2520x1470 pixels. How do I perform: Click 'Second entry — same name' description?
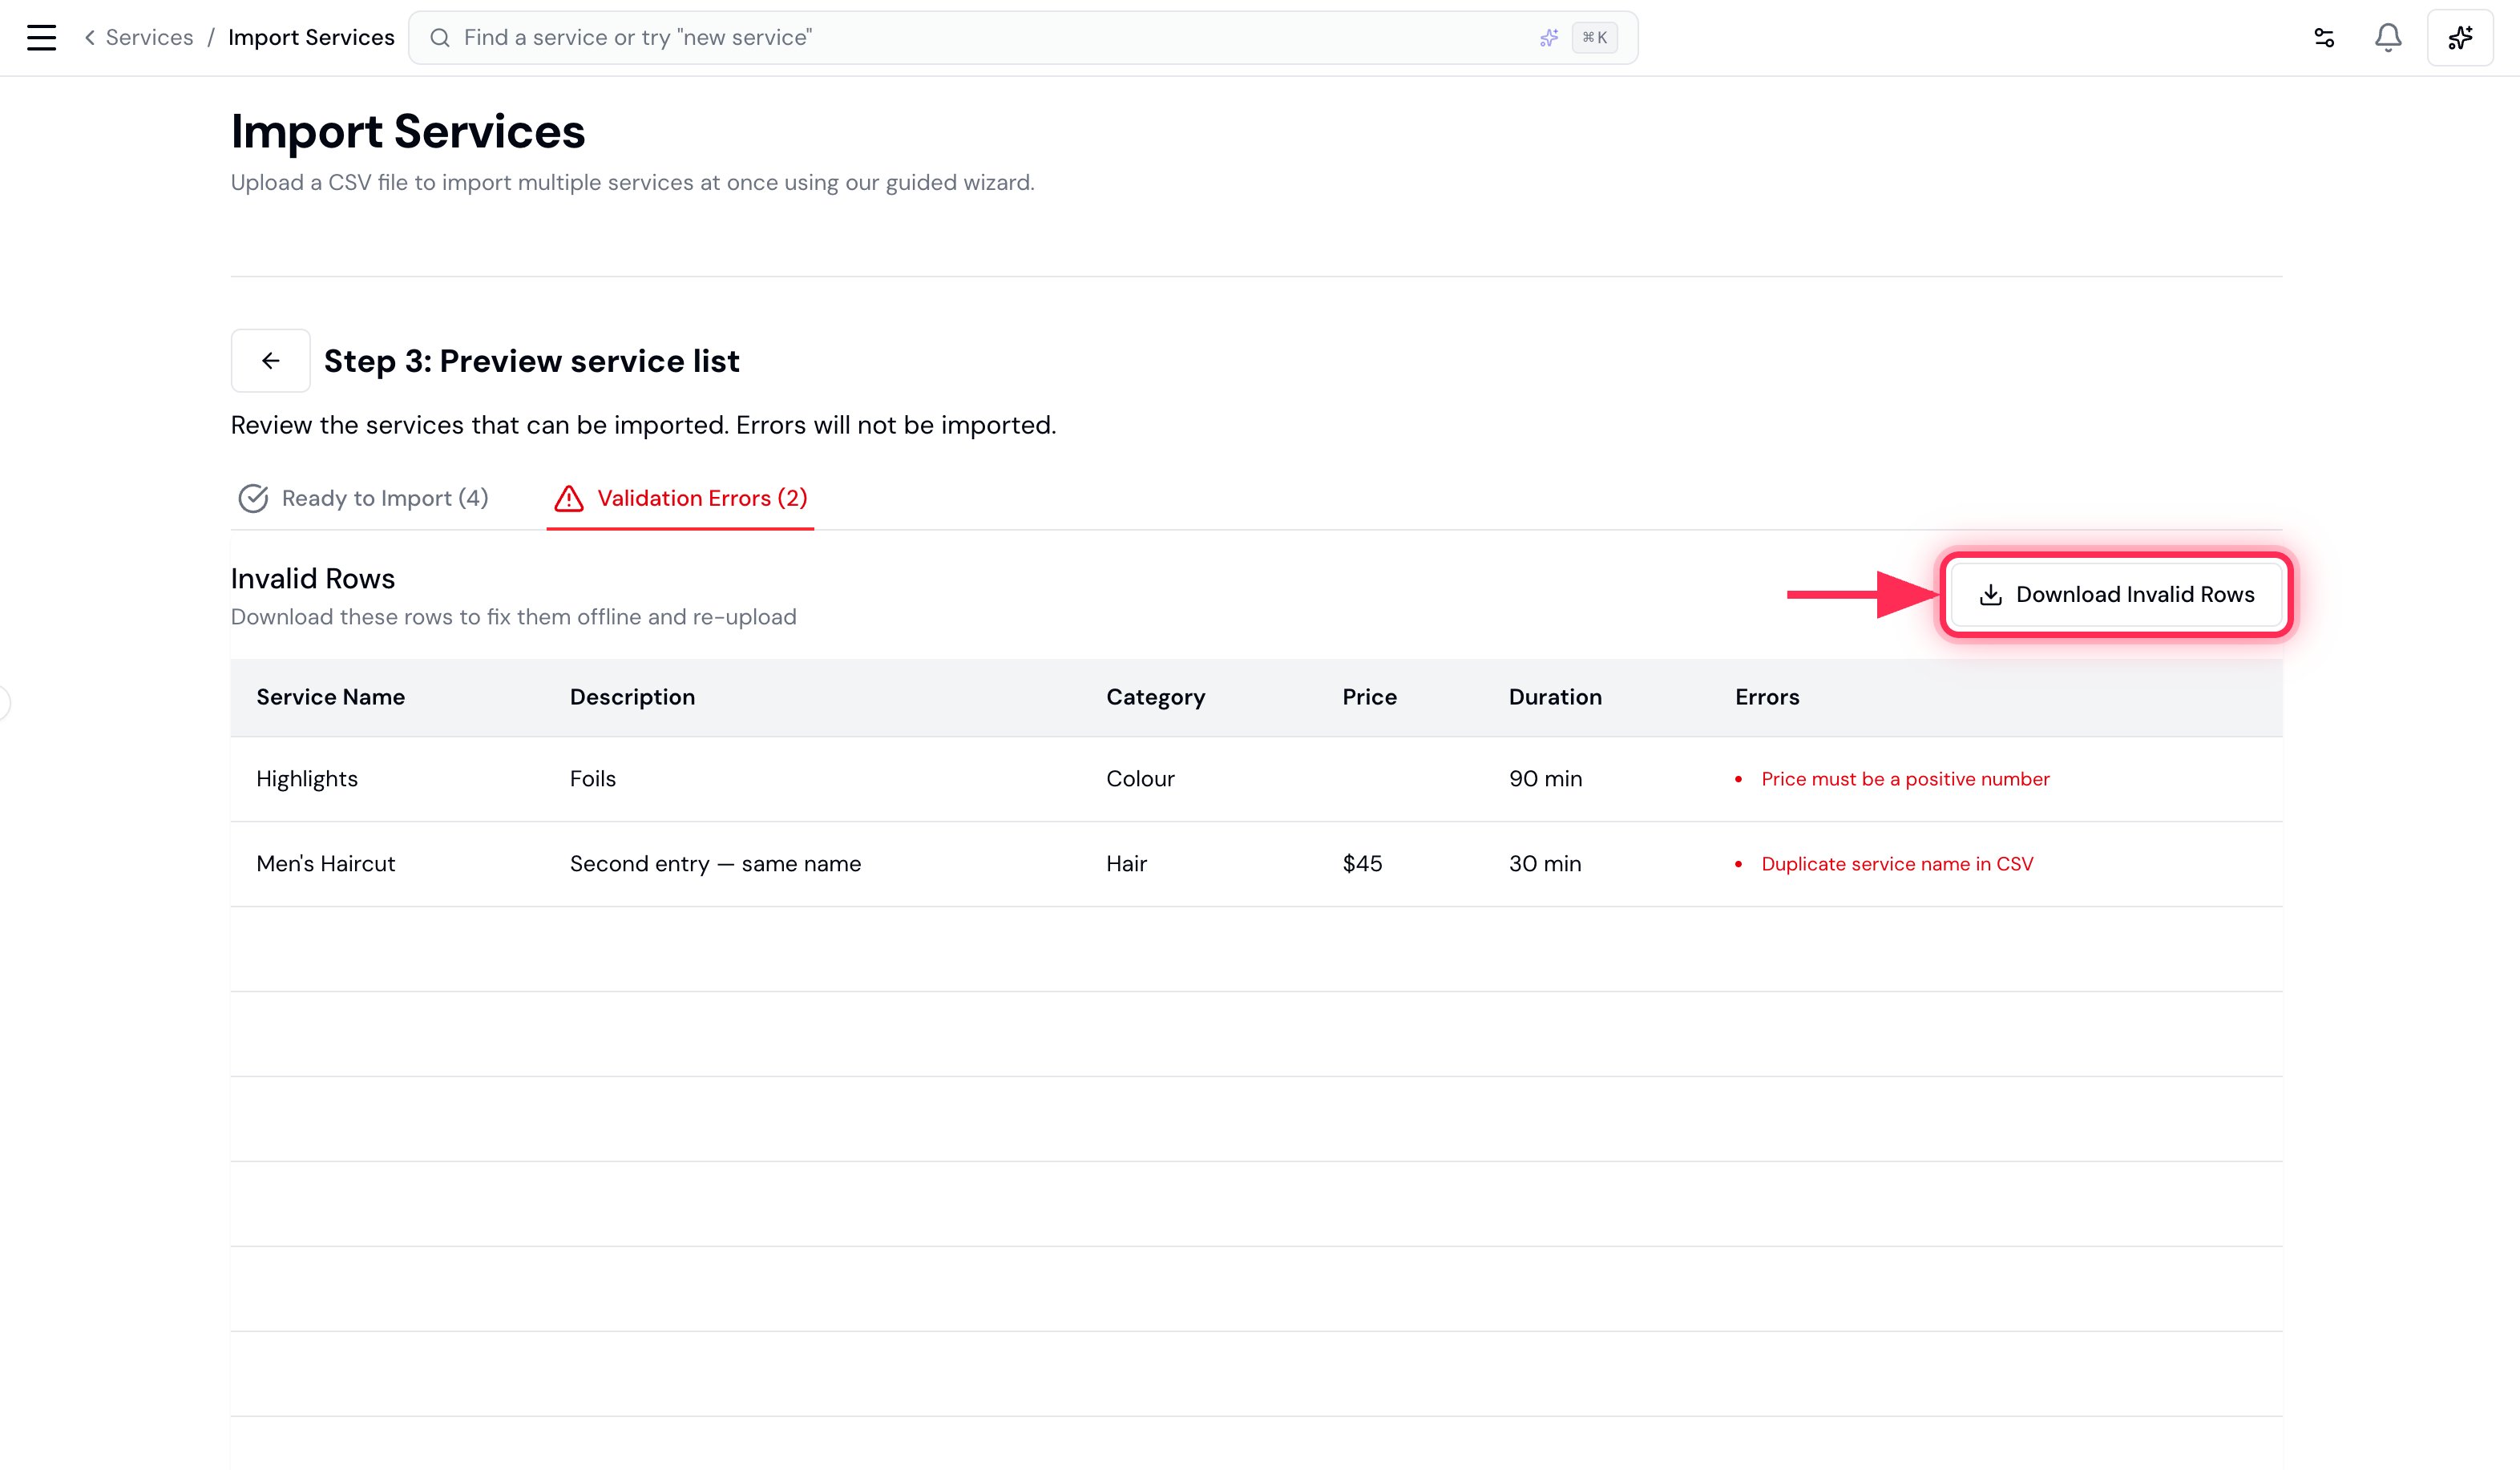click(x=715, y=864)
